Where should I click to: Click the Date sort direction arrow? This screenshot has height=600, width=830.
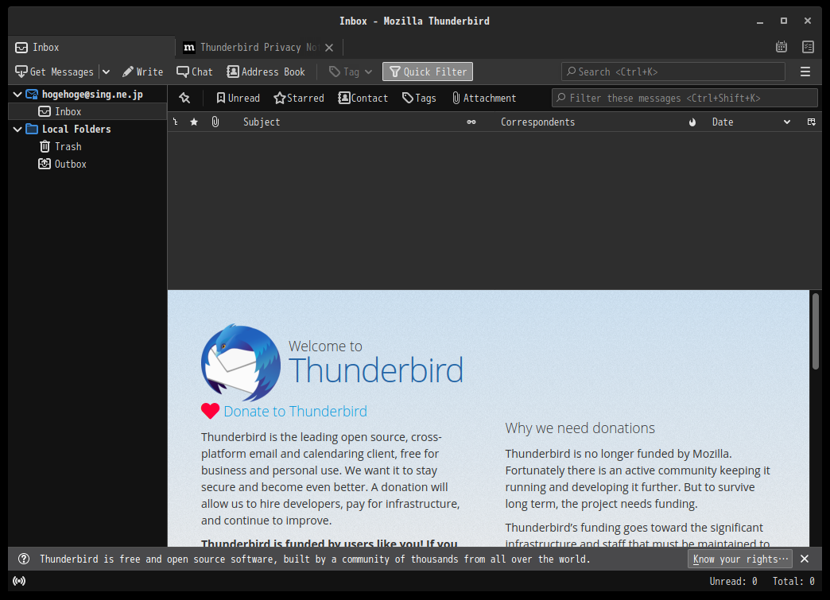point(787,122)
